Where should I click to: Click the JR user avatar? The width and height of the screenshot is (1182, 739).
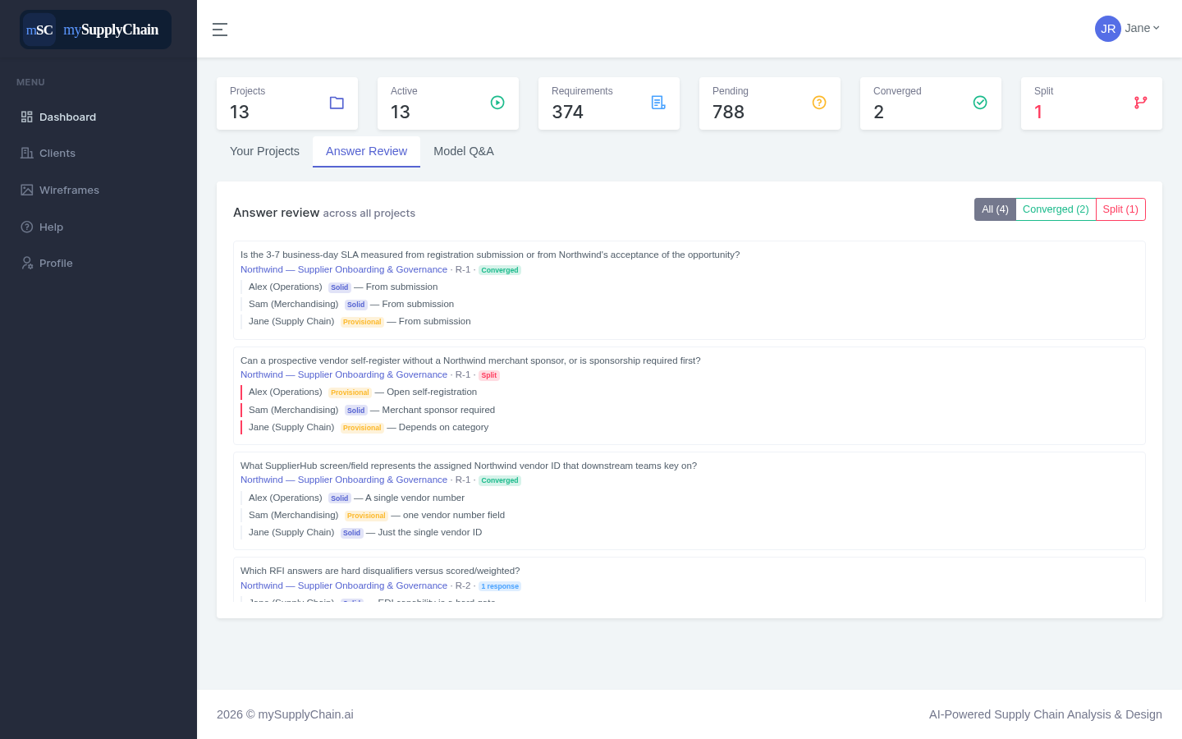[1108, 29]
